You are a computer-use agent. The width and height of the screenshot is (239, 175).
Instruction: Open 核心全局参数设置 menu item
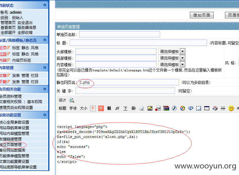[x=14, y=122]
